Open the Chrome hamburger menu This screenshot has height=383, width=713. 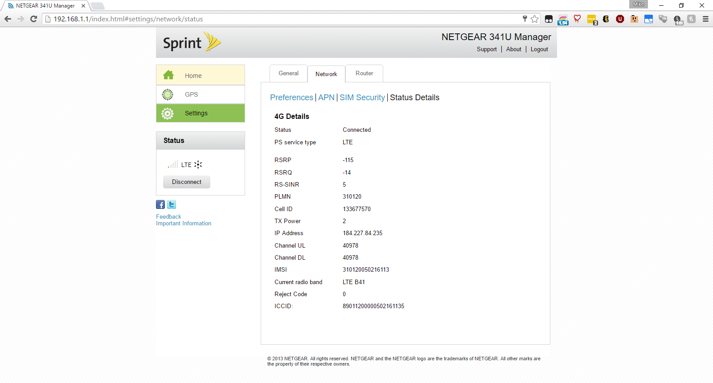(705, 19)
